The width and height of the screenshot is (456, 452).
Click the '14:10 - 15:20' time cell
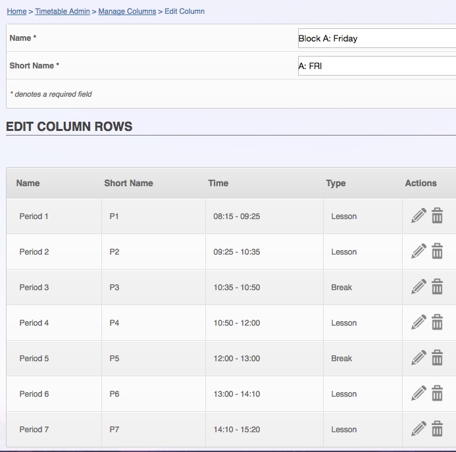(x=265, y=429)
